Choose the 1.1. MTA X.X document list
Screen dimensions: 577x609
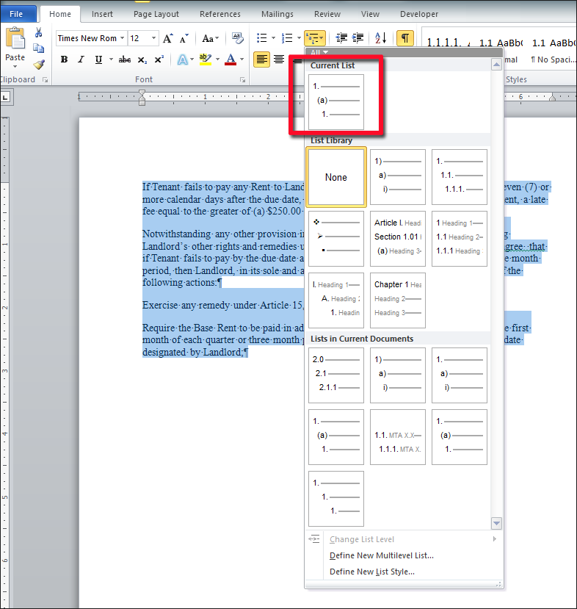398,437
